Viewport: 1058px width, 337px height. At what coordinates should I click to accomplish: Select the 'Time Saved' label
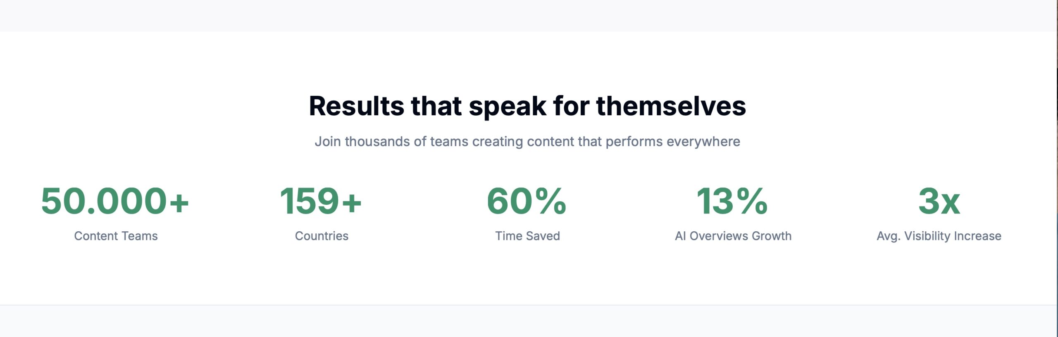coord(527,236)
